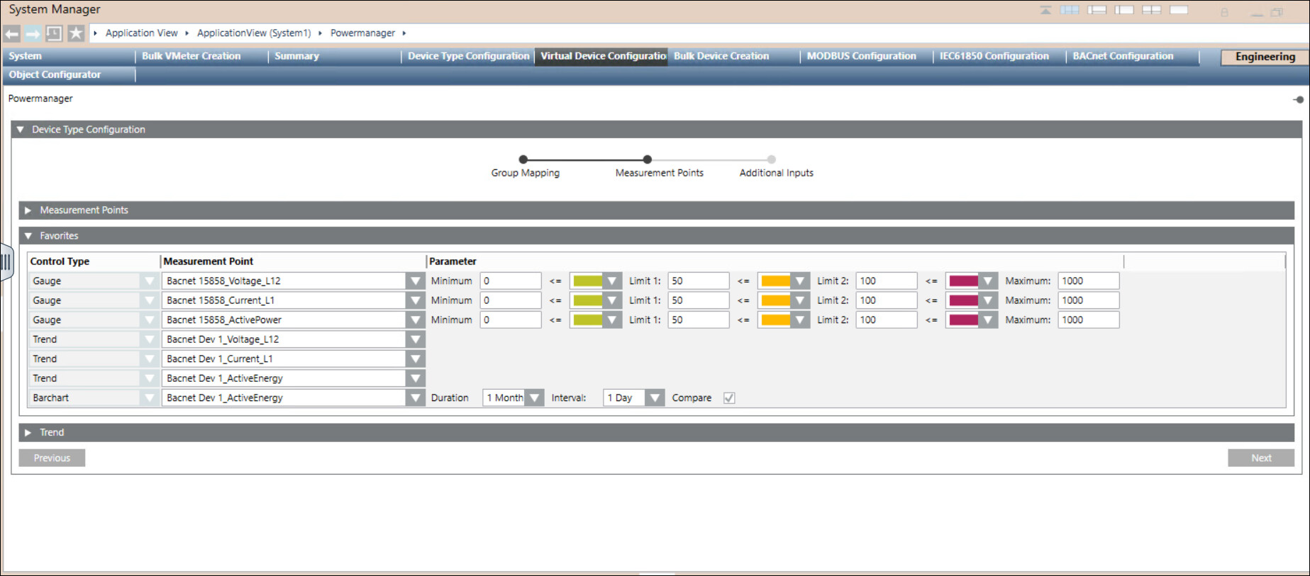The image size is (1310, 576).
Task: Toggle the Compare checkbox in Barchart row
Action: click(729, 398)
